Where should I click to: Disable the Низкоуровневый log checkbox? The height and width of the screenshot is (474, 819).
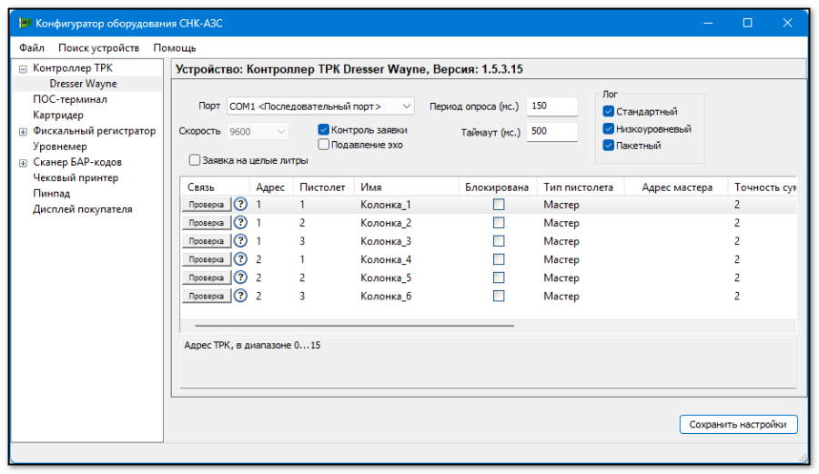[x=608, y=128]
